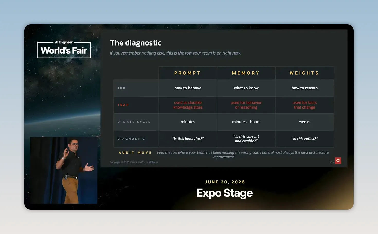Image resolution: width=378 pixels, height=234 pixels.
Task: Select the "how to reason" cell
Action: (304, 88)
